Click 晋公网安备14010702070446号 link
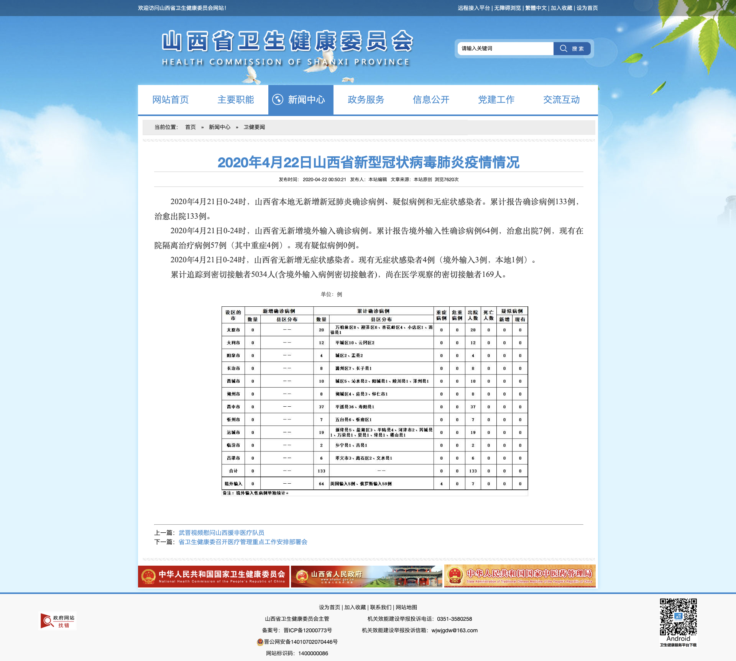Viewport: 736px width, 661px height. 301,642
